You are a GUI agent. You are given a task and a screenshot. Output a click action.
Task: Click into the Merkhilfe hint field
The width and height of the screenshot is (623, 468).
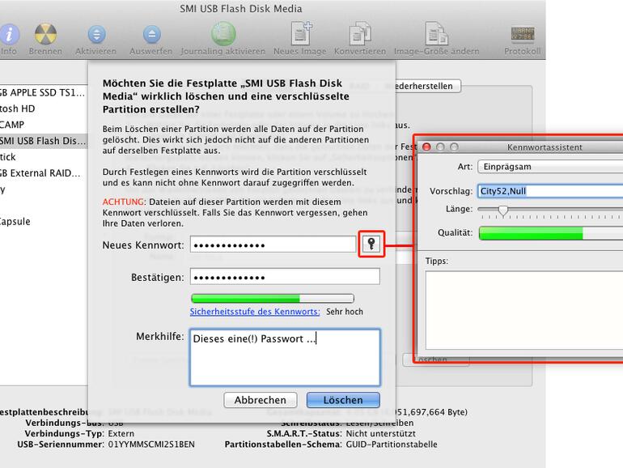tap(285, 357)
